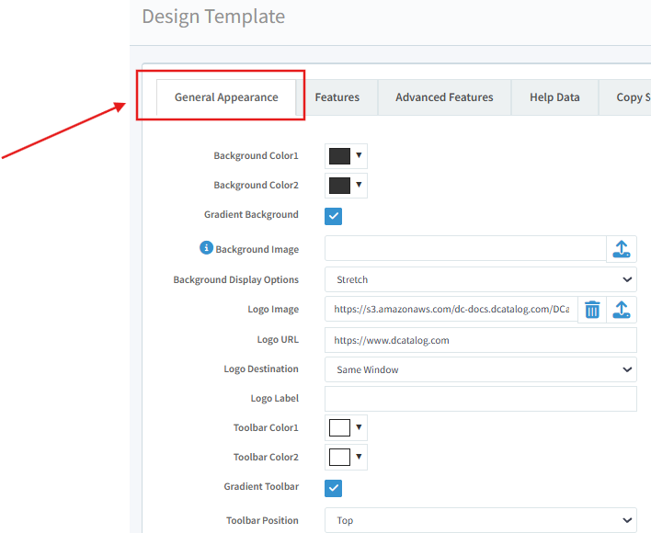Choose Toolbar Color1 swatch
This screenshot has height=533, width=651.
[346, 428]
